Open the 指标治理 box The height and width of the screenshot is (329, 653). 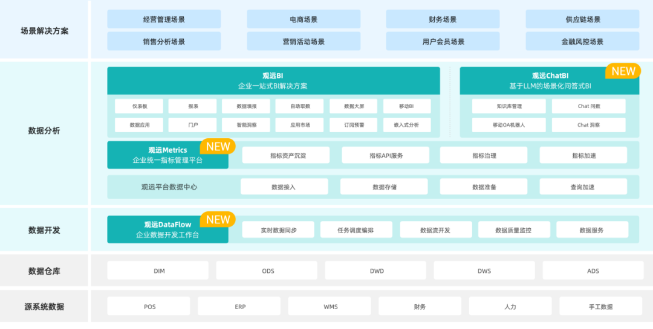[x=484, y=155]
